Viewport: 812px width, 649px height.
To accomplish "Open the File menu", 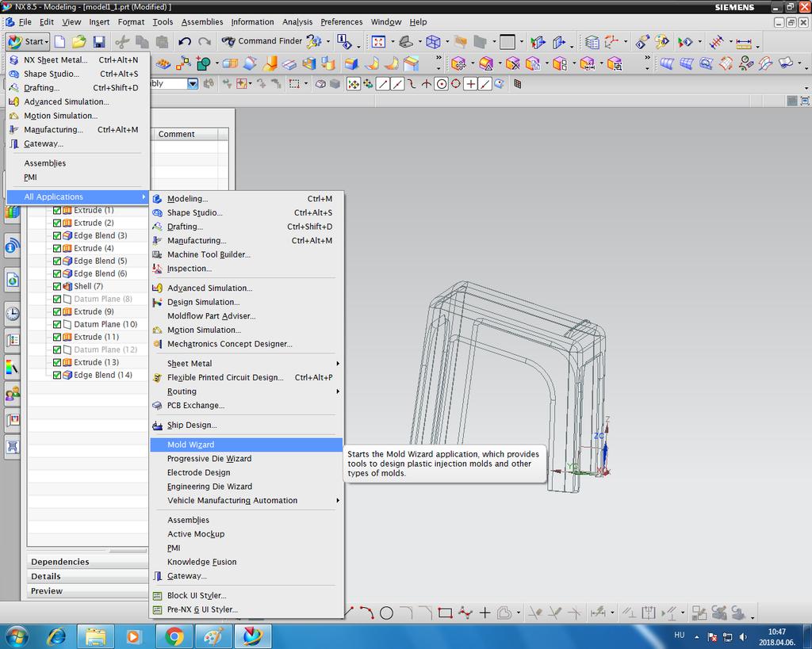I will (x=25, y=21).
